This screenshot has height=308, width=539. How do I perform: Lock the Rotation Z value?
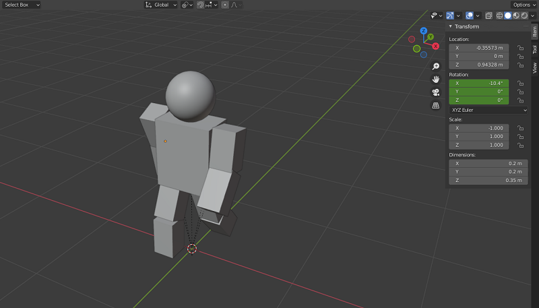[x=520, y=100]
